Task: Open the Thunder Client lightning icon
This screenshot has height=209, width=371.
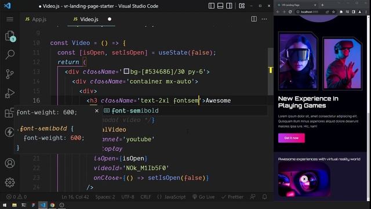Action: 9,132
